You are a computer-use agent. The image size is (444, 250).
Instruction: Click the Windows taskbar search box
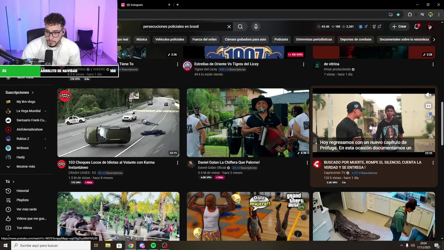point(51,245)
